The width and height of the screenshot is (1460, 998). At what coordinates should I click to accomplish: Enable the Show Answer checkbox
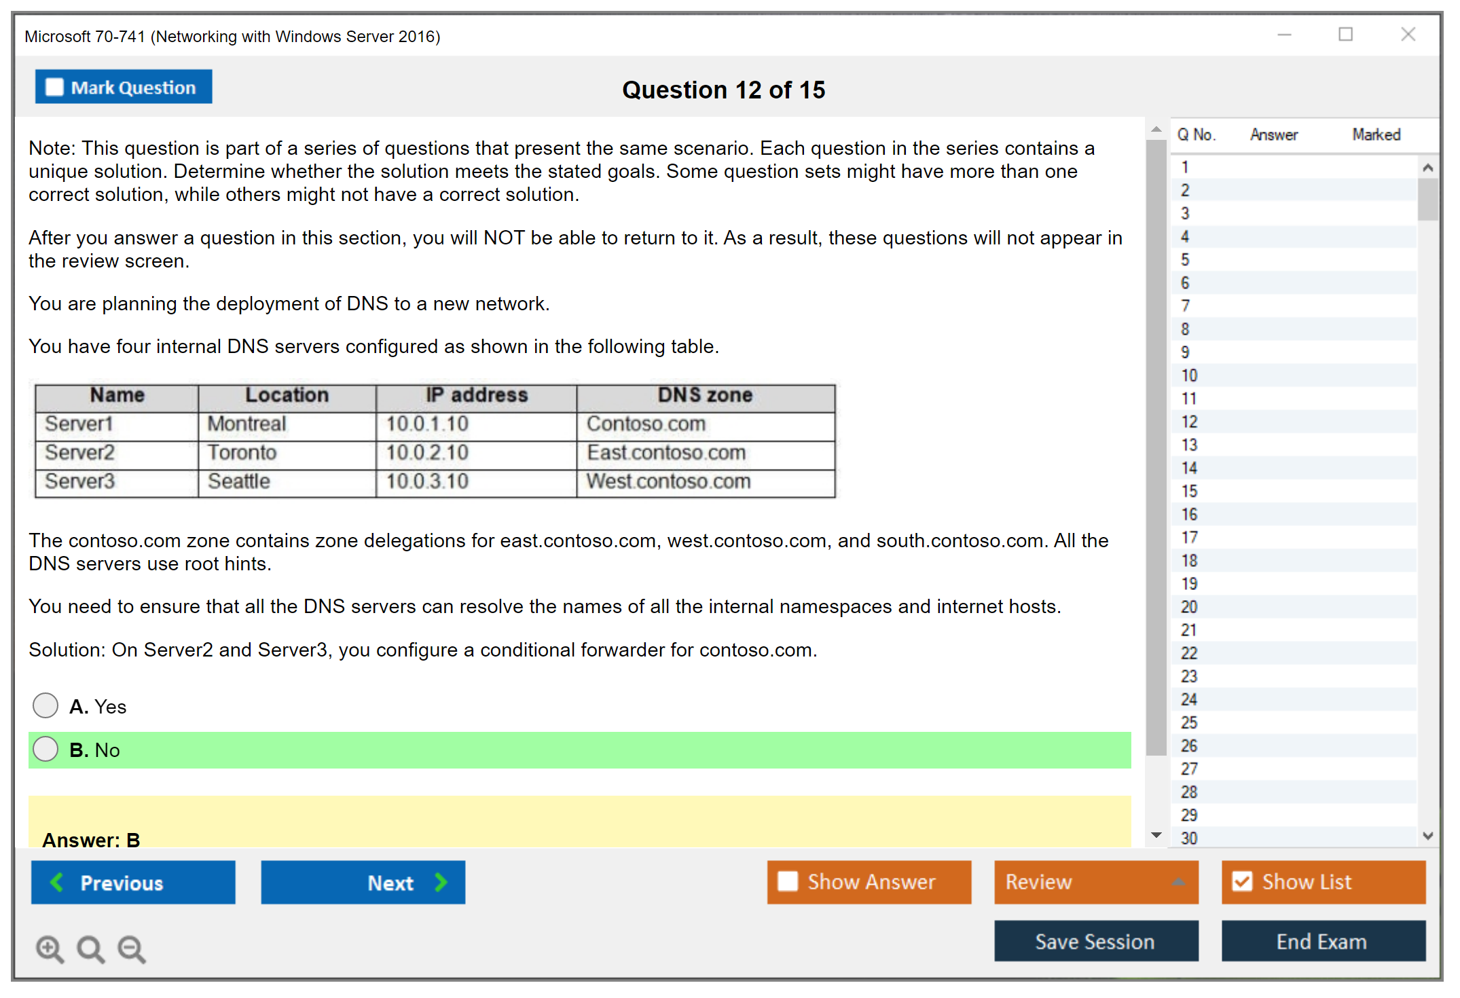pyautogui.click(x=787, y=881)
